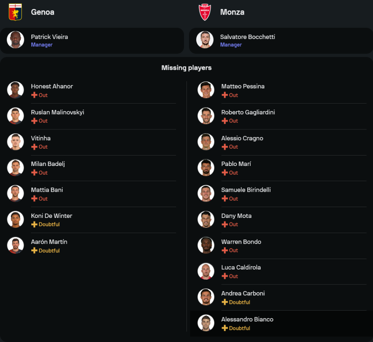The width and height of the screenshot is (373, 342).
Task: Open Patrick Vieira's manager photo
Action: click(x=15, y=40)
